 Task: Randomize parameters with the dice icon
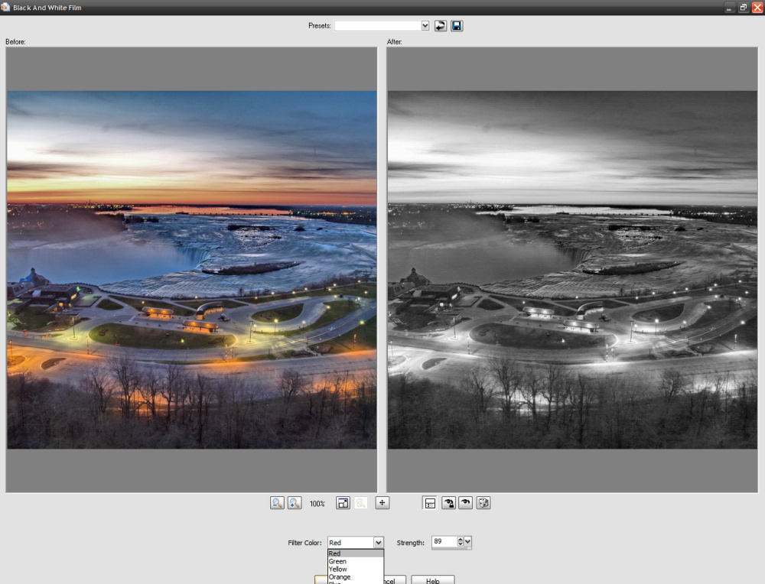[x=483, y=502]
